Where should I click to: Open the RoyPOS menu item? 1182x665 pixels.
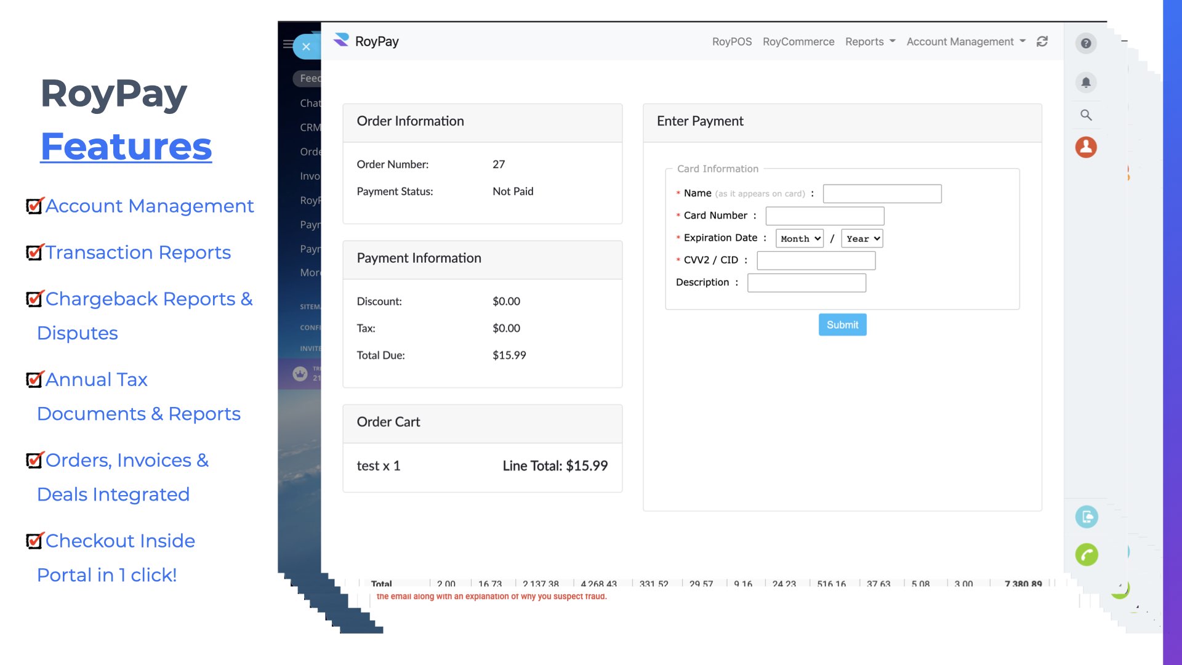pyautogui.click(x=731, y=41)
